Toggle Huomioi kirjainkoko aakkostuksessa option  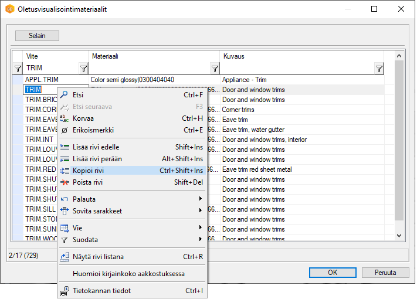click(132, 274)
